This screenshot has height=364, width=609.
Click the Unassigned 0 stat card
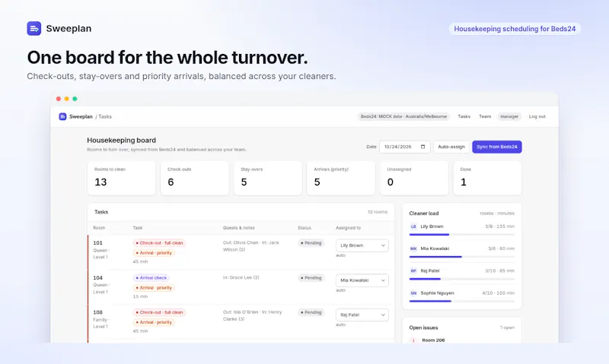414,178
